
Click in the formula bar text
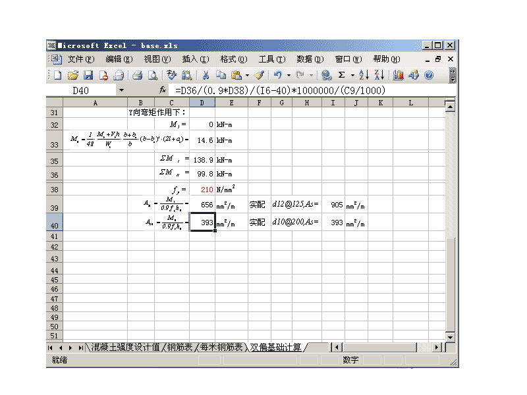click(x=281, y=90)
